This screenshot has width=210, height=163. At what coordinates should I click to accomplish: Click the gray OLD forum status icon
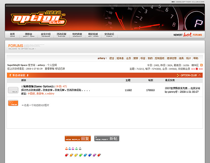13,90
